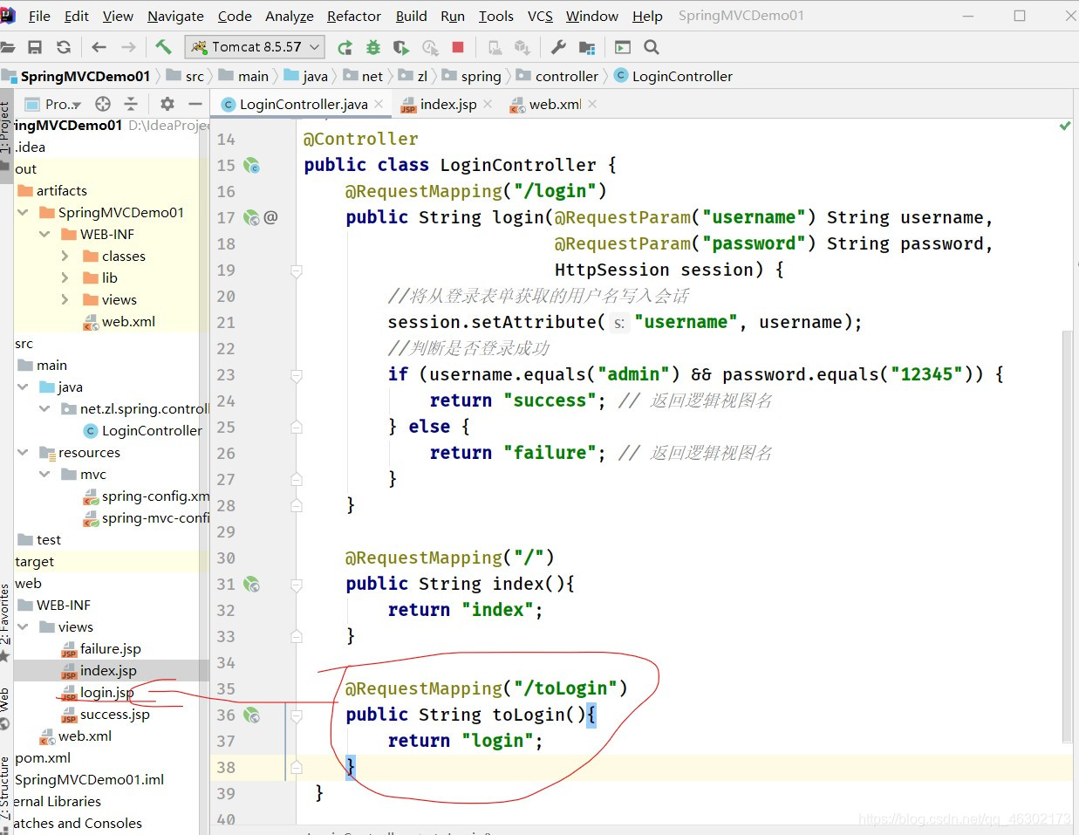Screen dimensions: 1079x835
Task: Locate current file with the crosshair icon
Action: (103, 104)
